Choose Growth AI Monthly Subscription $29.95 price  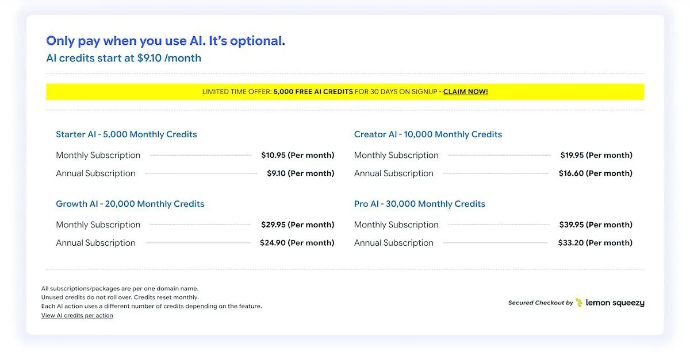click(298, 225)
